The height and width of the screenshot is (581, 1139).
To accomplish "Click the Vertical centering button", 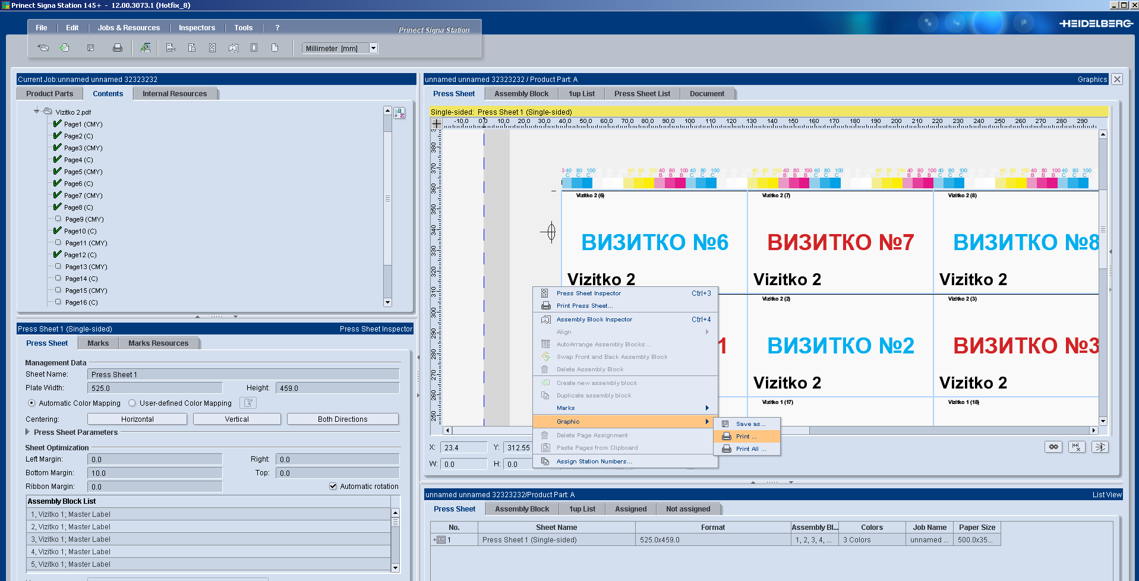I will (x=237, y=419).
